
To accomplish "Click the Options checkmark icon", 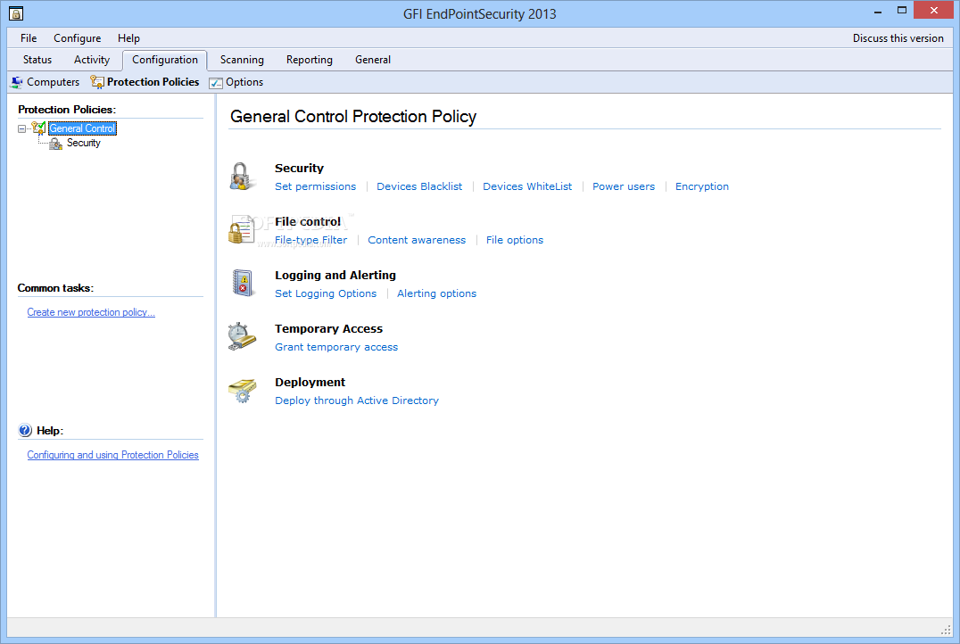I will point(216,83).
